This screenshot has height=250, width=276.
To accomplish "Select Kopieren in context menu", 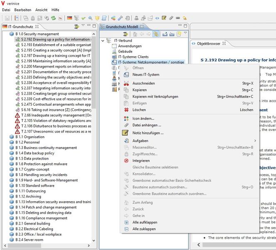I will (x=189, y=90).
